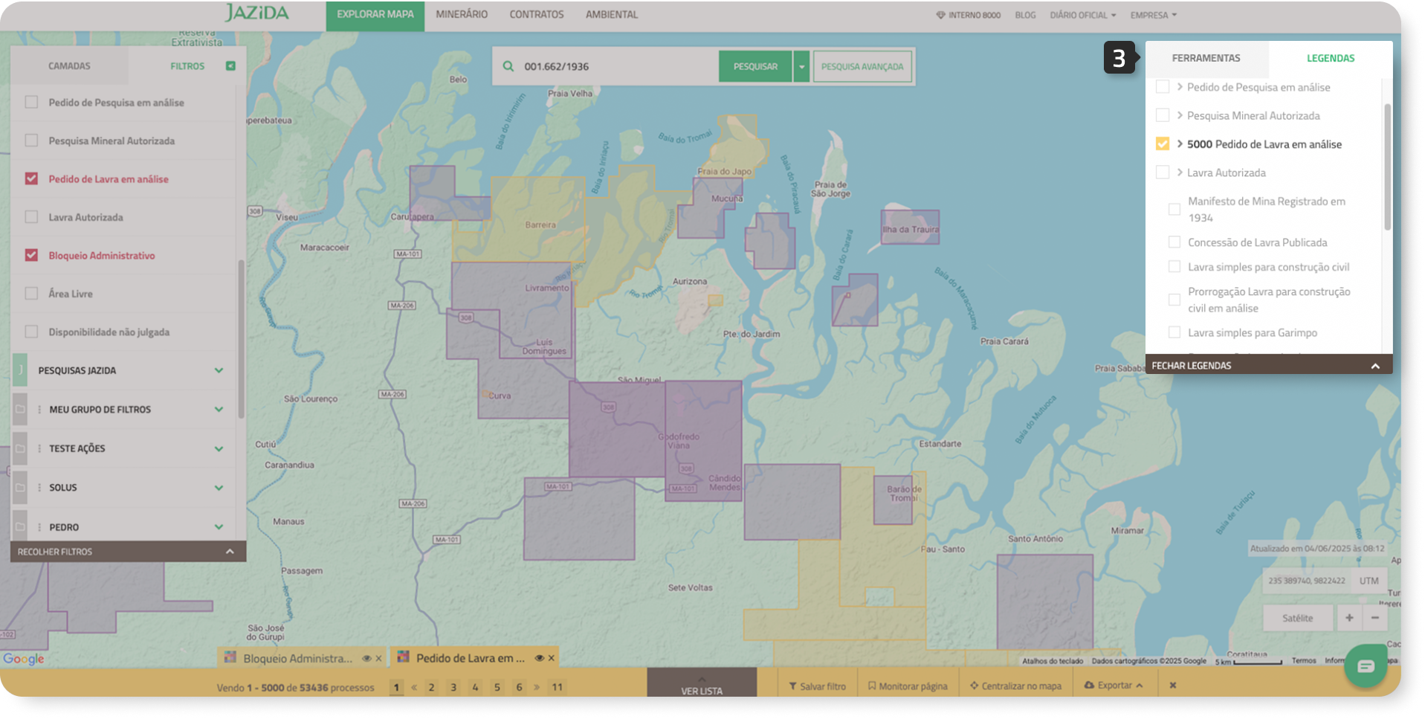Click Ver Lista button

pyautogui.click(x=702, y=684)
